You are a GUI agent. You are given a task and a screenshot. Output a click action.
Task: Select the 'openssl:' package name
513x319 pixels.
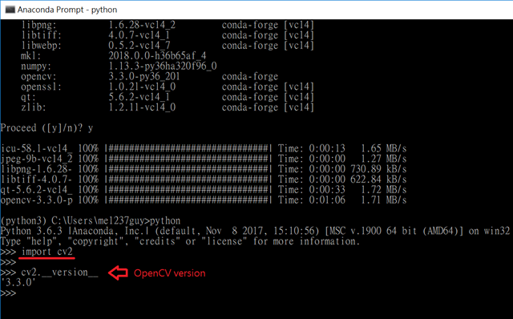click(41, 87)
